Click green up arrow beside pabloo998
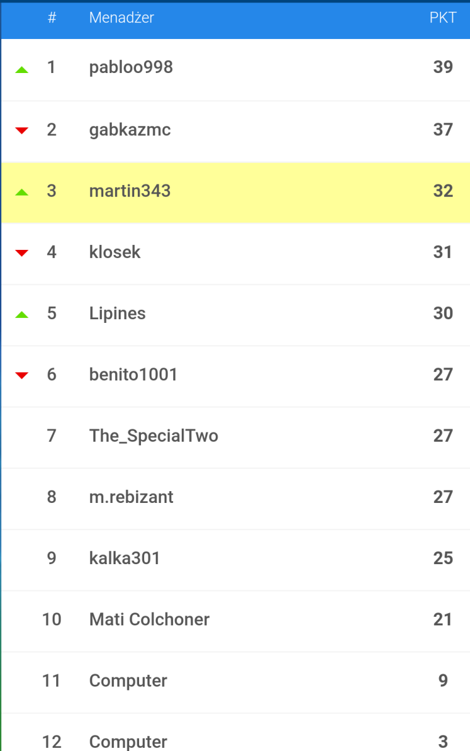 click(22, 71)
